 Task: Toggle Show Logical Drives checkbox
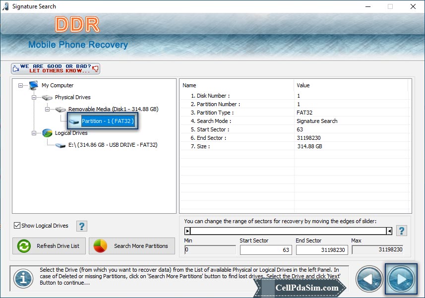point(17,226)
